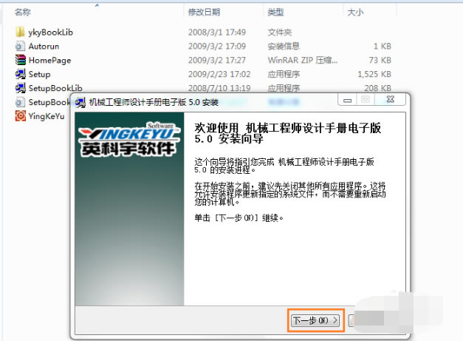The width and height of the screenshot is (463, 341).
Task: Click the 1 KB size cell
Action: pyautogui.click(x=383, y=46)
